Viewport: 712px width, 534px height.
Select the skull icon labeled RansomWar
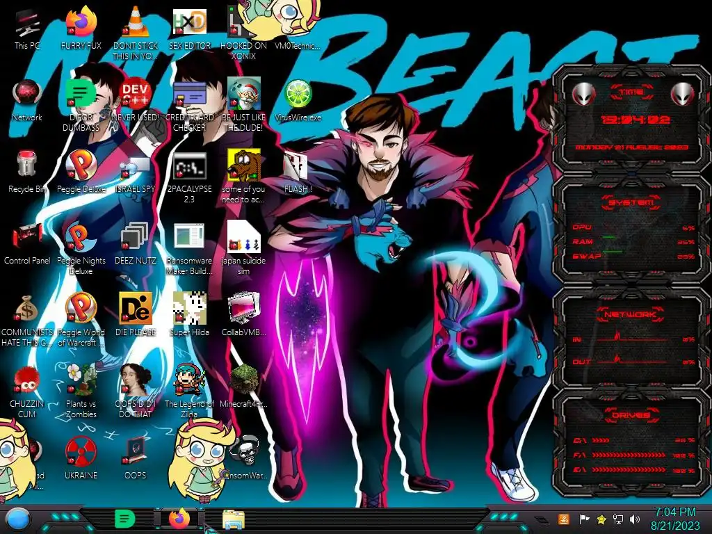tap(245, 451)
